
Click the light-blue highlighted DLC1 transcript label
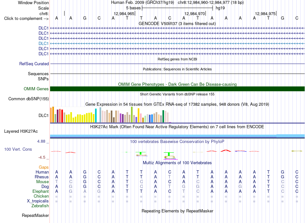(x=43, y=43)
